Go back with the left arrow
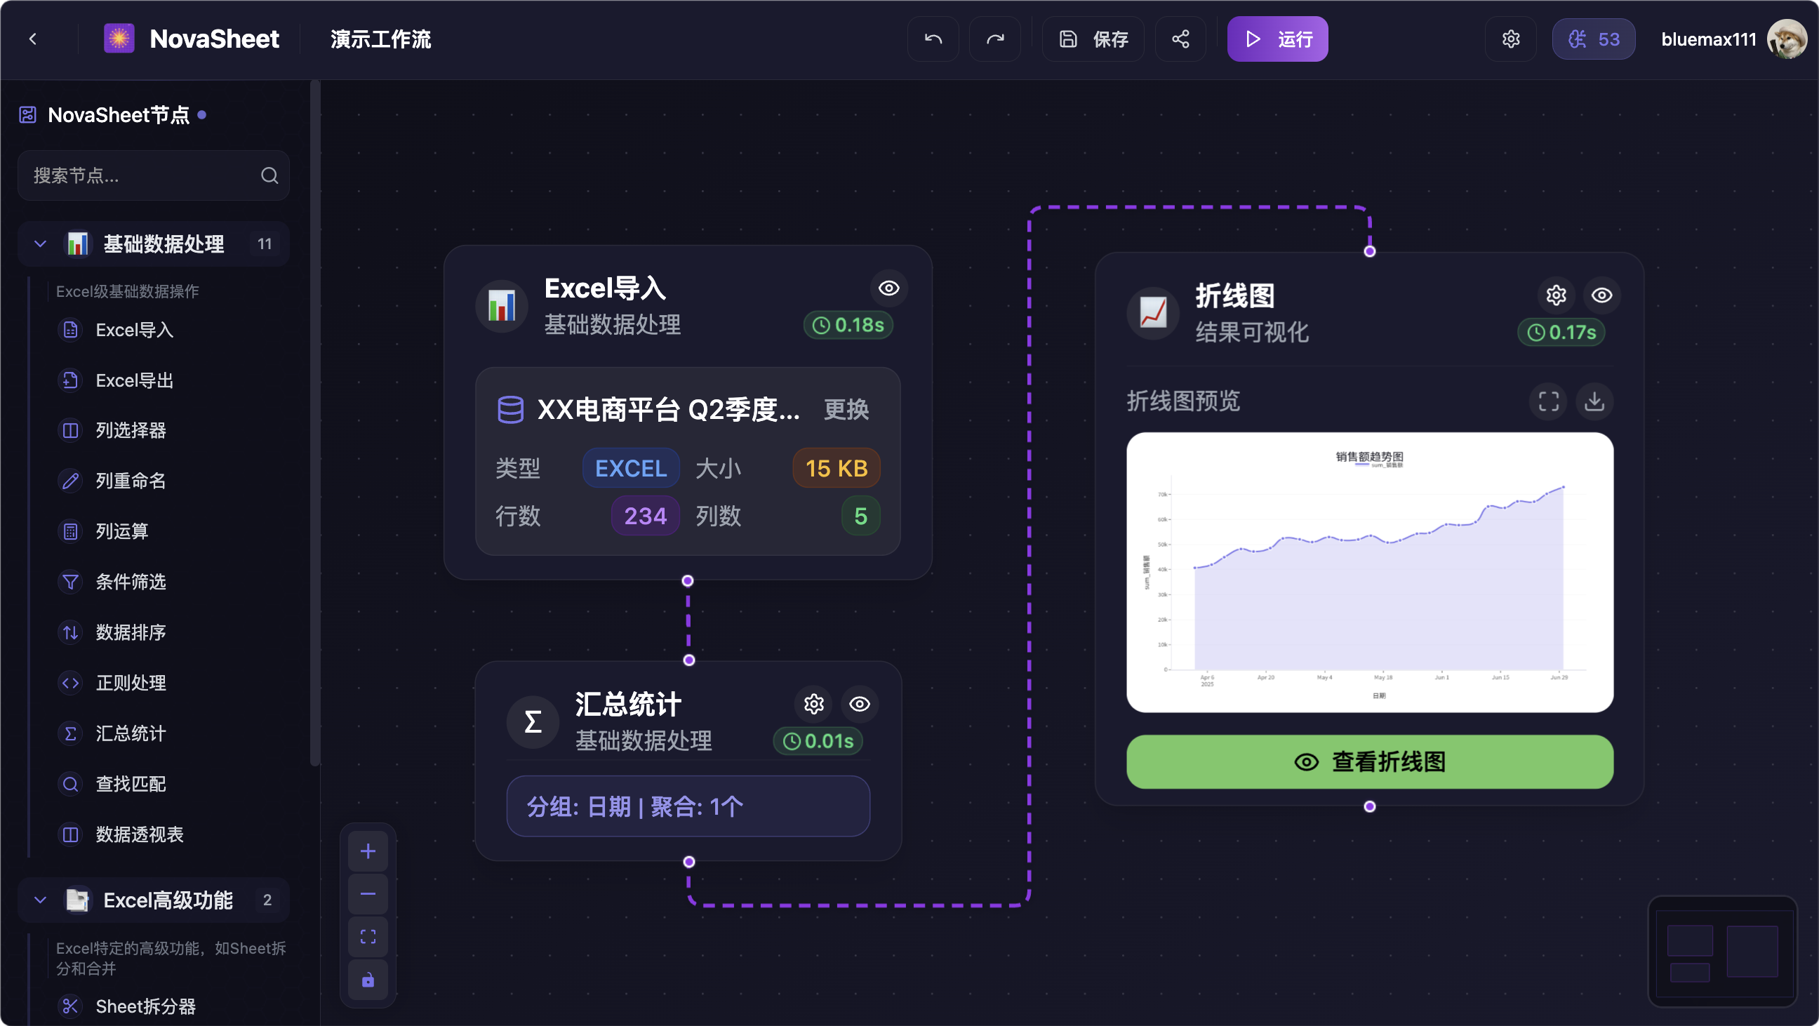 click(x=32, y=39)
